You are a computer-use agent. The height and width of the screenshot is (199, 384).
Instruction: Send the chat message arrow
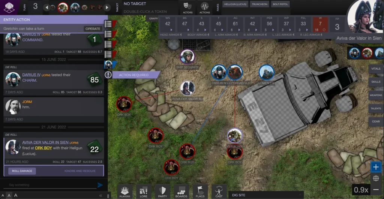point(100,185)
